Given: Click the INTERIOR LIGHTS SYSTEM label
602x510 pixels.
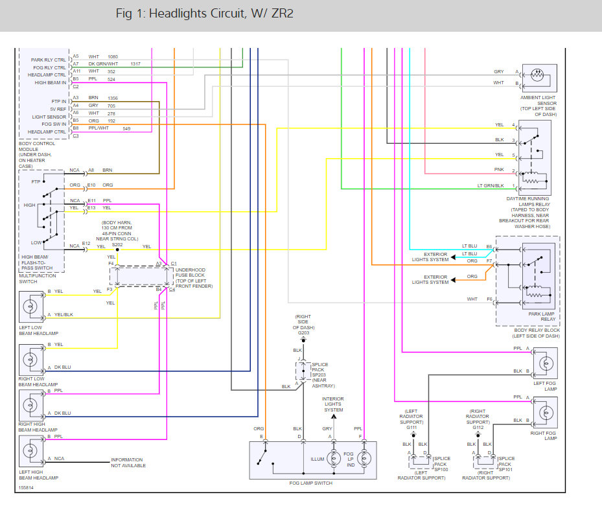Looking at the screenshot, I should pos(333,404).
